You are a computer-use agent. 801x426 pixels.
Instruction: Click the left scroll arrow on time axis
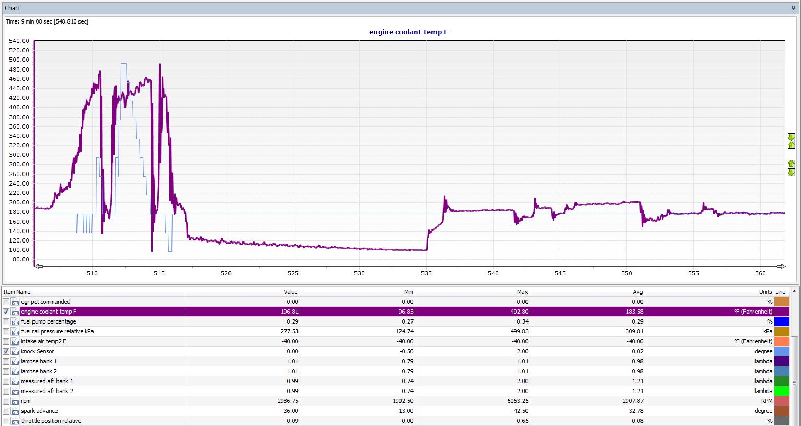click(x=38, y=266)
